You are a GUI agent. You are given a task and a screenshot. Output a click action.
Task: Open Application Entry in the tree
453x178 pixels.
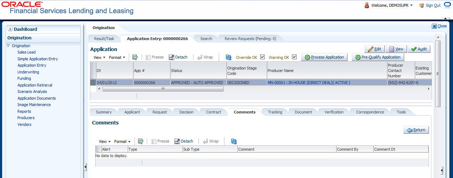(x=32, y=65)
